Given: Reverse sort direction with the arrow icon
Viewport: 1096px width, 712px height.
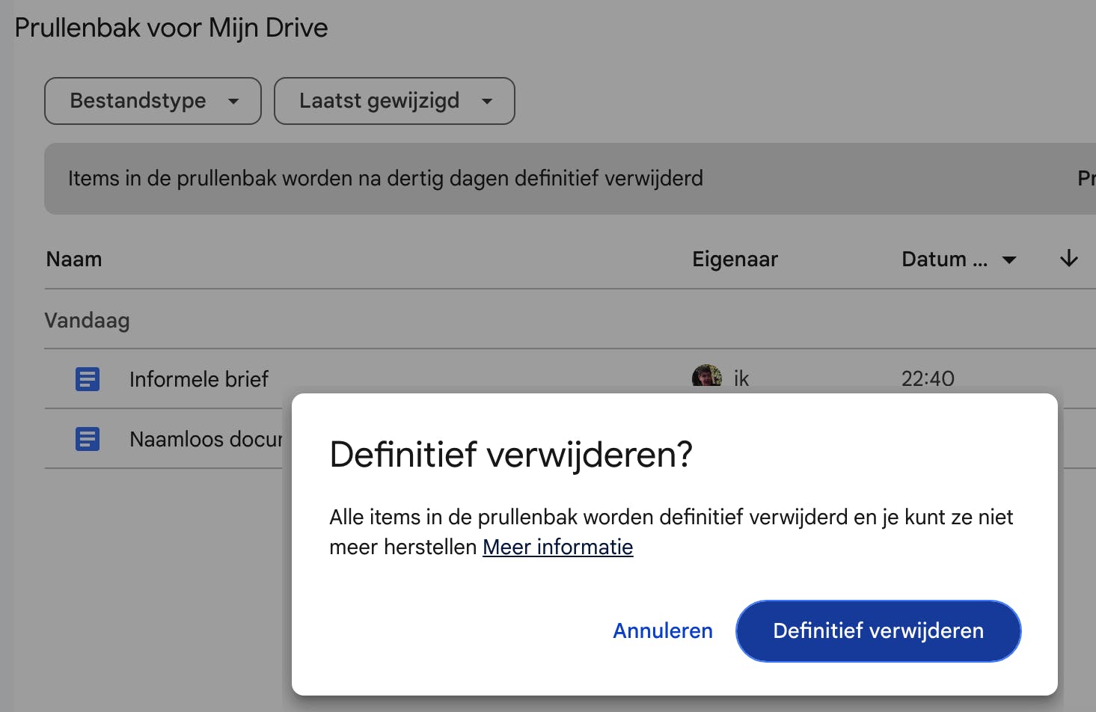Looking at the screenshot, I should tap(1069, 259).
